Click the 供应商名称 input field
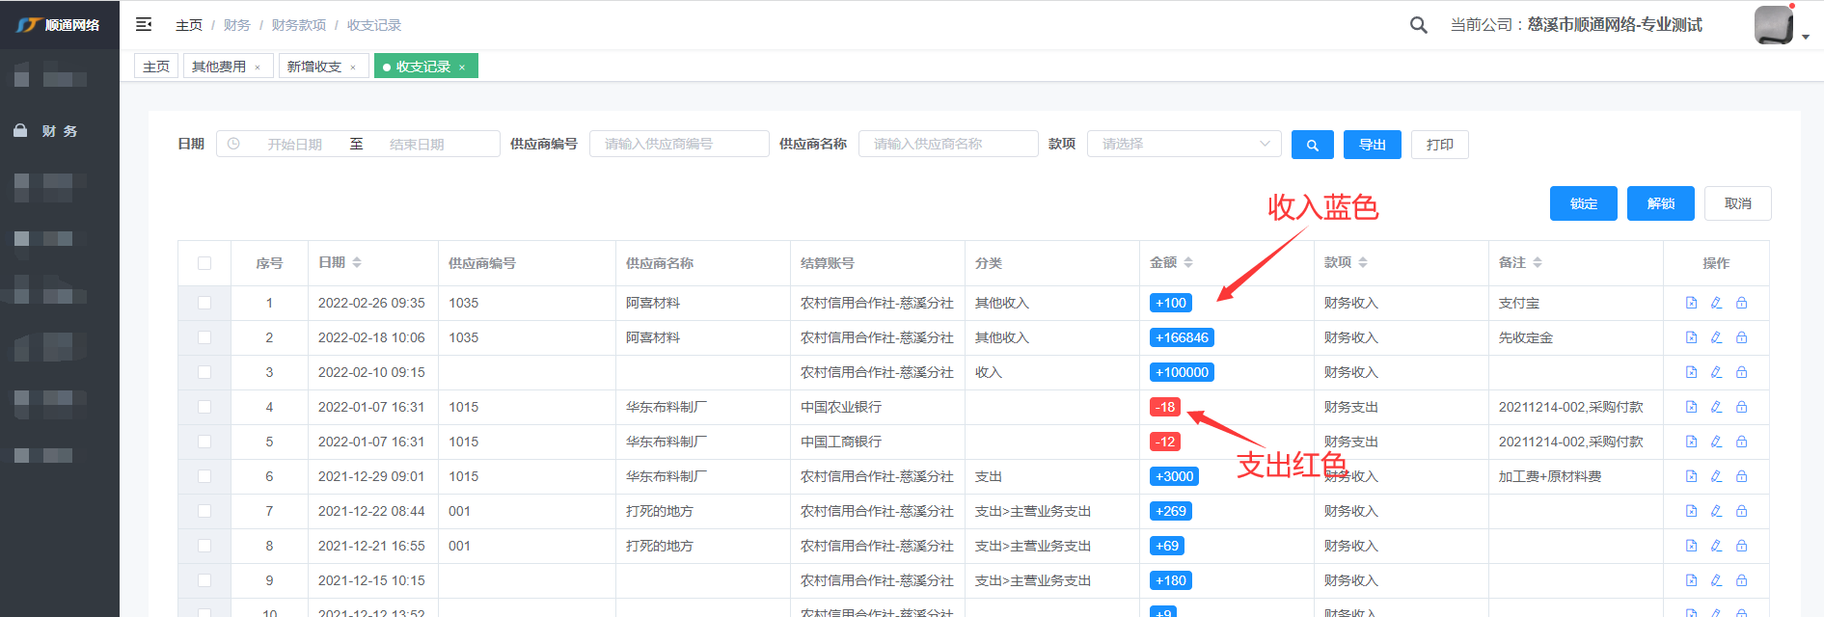Screen dimensions: 1824x617 coord(947,144)
